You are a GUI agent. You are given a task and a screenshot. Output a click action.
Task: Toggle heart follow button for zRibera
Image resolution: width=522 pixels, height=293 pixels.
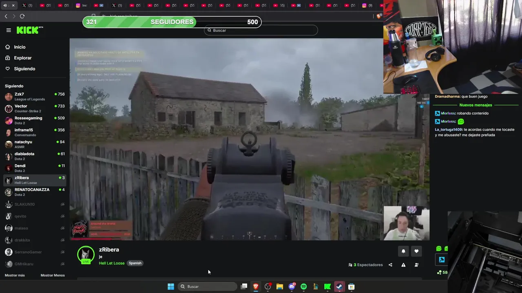(x=416, y=251)
